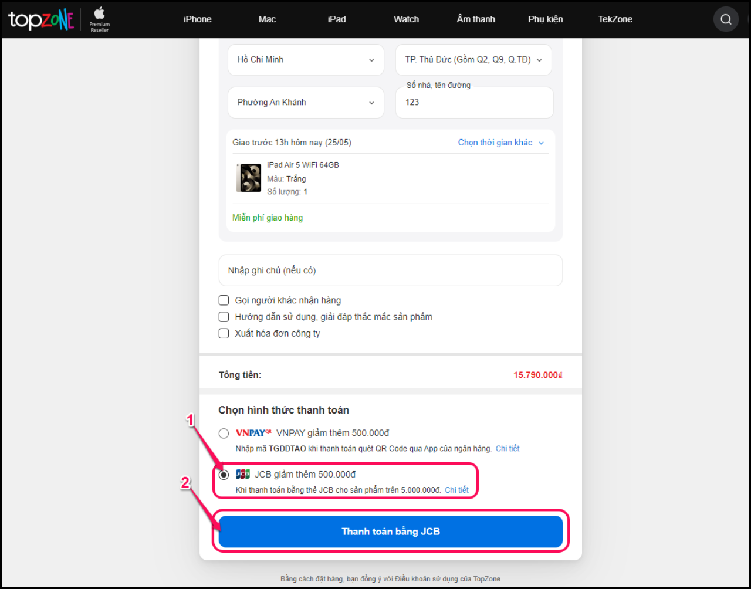Click the iPad Air 5 product thumbnail

click(249, 178)
